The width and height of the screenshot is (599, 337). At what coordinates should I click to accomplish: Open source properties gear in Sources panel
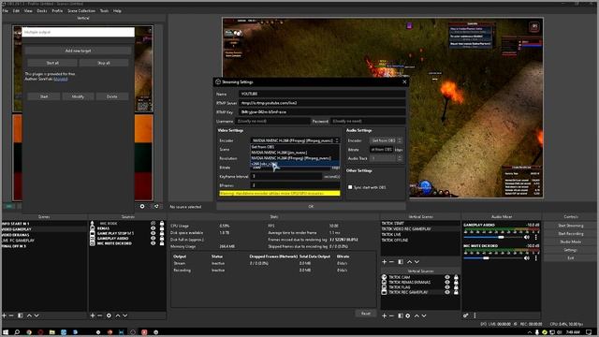coord(109,315)
